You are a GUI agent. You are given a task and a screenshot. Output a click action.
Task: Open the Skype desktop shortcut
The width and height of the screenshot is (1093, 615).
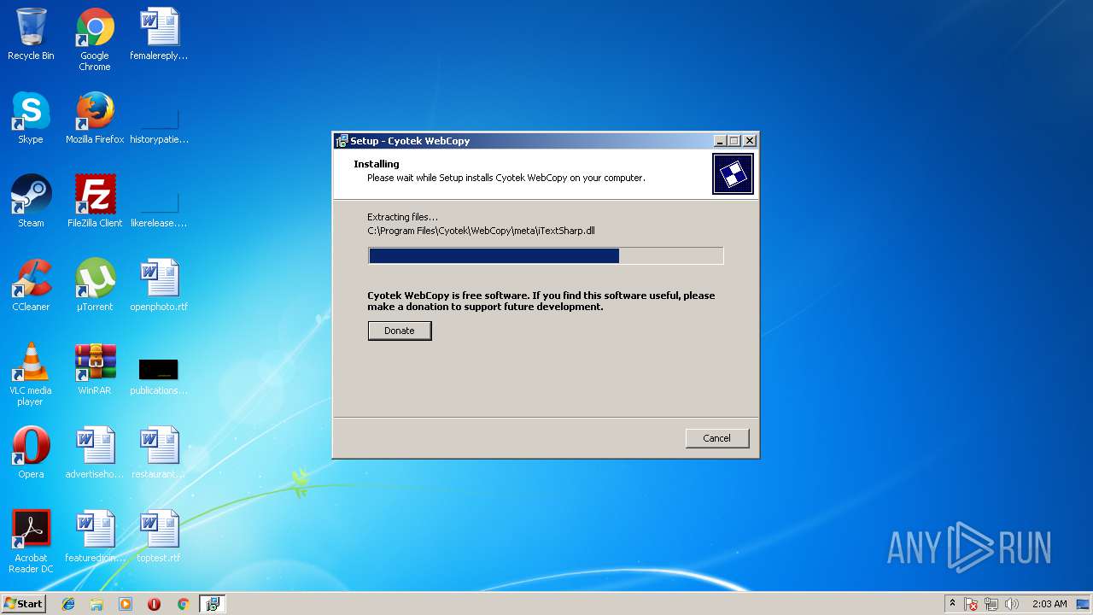(31, 119)
